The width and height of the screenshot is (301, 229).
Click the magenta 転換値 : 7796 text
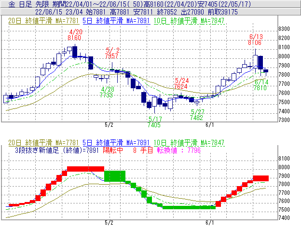click(178, 150)
